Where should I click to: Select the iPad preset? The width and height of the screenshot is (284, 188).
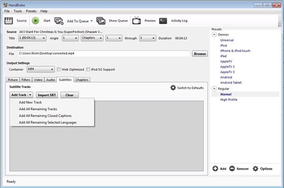point(223,56)
